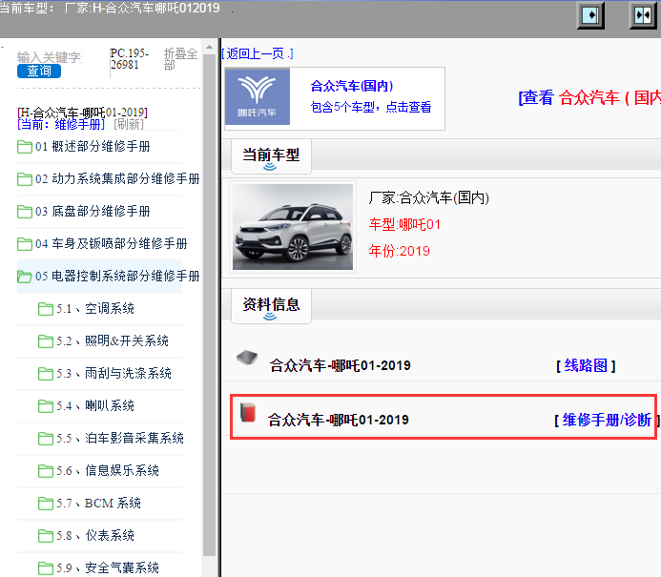Click the [刷新] refresh link
The width and height of the screenshot is (661, 577).
coord(129,124)
